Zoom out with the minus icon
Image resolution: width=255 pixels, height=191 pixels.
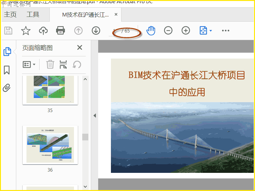[x=168, y=31]
